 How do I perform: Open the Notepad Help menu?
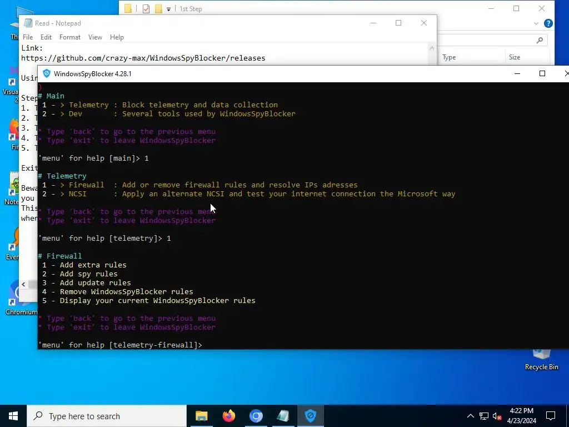point(117,37)
